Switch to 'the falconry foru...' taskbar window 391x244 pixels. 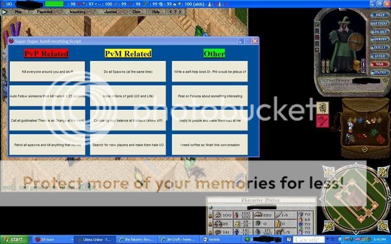click(137, 240)
